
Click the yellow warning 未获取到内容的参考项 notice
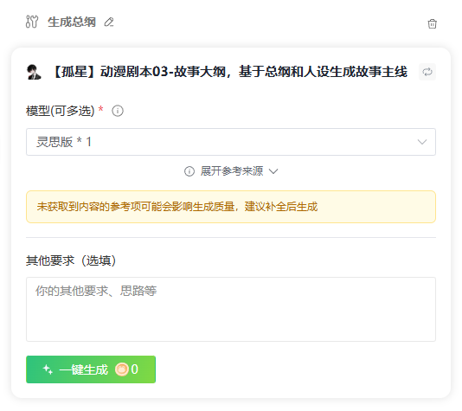coord(231,207)
